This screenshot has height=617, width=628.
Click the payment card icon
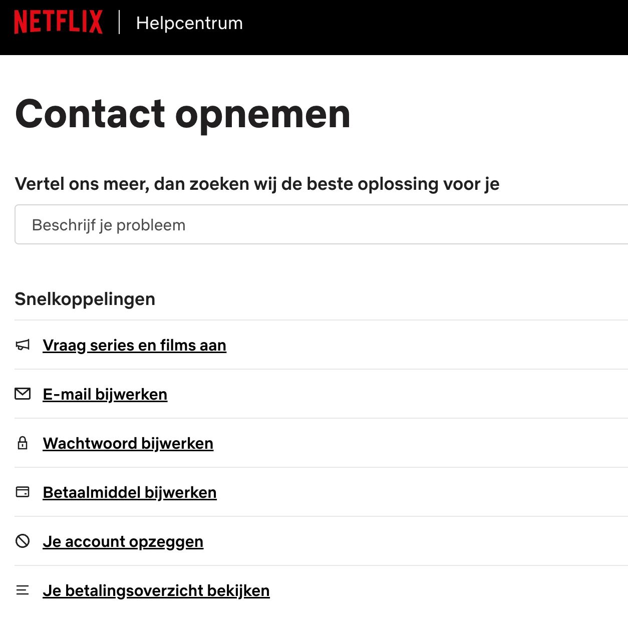click(x=23, y=492)
